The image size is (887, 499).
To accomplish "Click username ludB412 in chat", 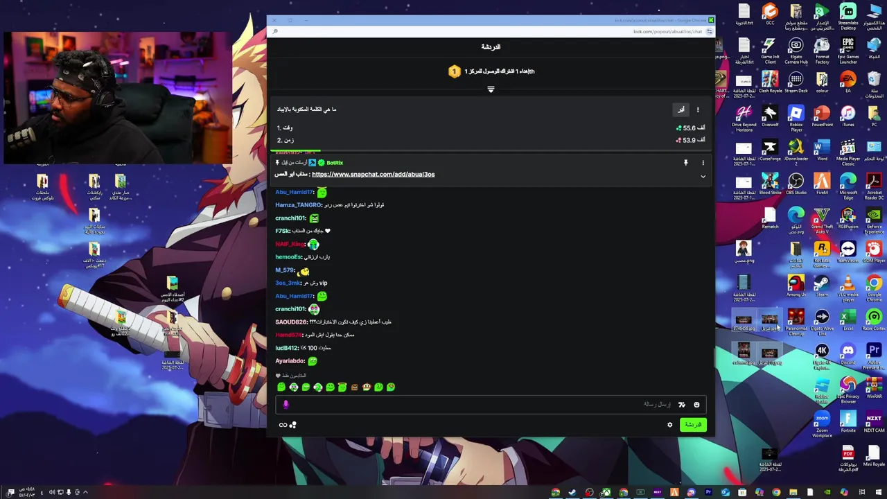I will 287,348.
